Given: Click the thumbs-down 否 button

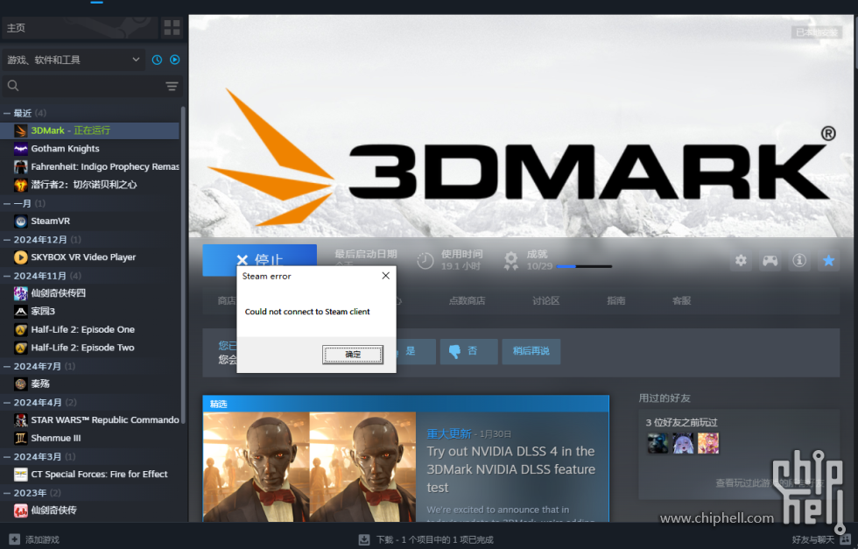Looking at the screenshot, I should click(469, 351).
